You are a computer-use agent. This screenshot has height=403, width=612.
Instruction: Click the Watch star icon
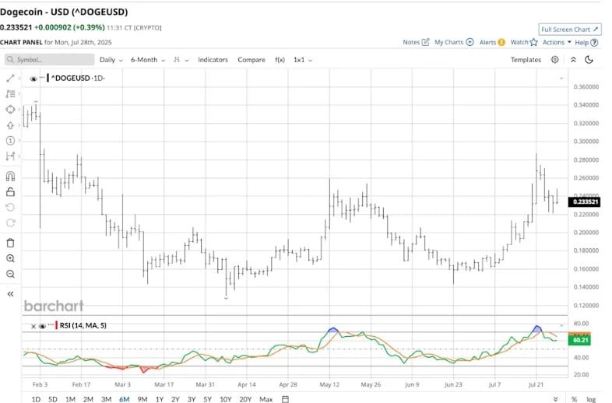pos(534,42)
